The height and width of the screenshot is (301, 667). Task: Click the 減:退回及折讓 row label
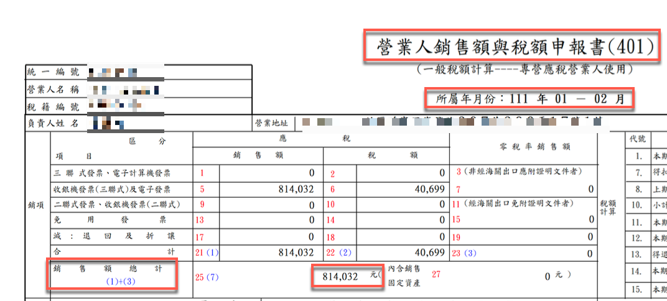(114, 236)
